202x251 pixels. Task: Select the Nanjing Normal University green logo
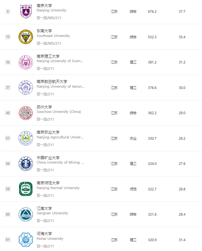[26, 189]
